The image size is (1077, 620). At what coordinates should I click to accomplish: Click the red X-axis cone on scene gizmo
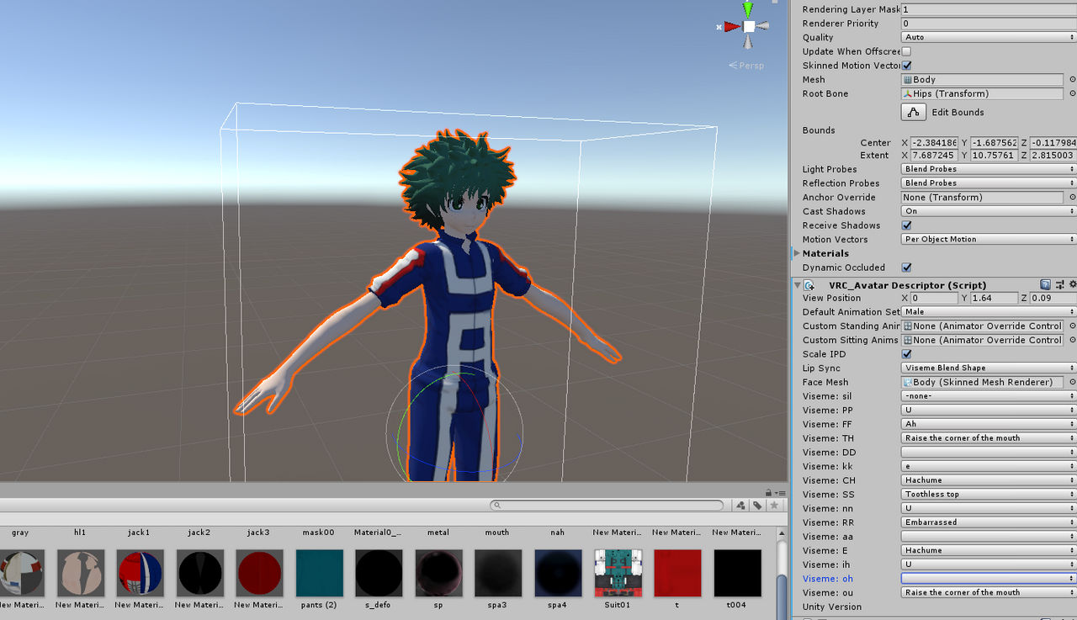coord(732,26)
